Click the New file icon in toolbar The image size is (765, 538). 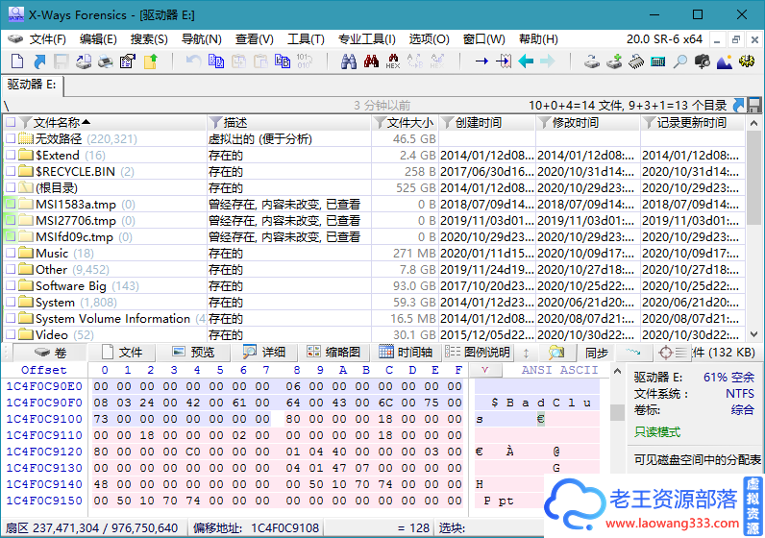(x=17, y=61)
